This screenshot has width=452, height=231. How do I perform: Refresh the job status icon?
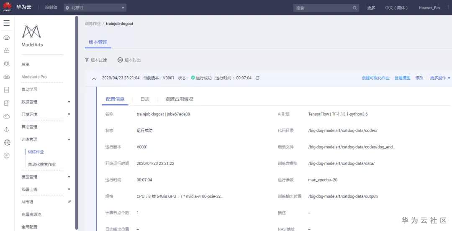tap(258, 78)
